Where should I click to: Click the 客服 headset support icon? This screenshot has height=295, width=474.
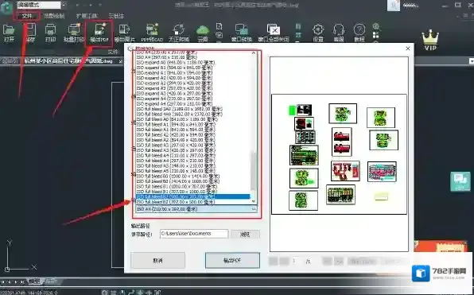click(339, 33)
